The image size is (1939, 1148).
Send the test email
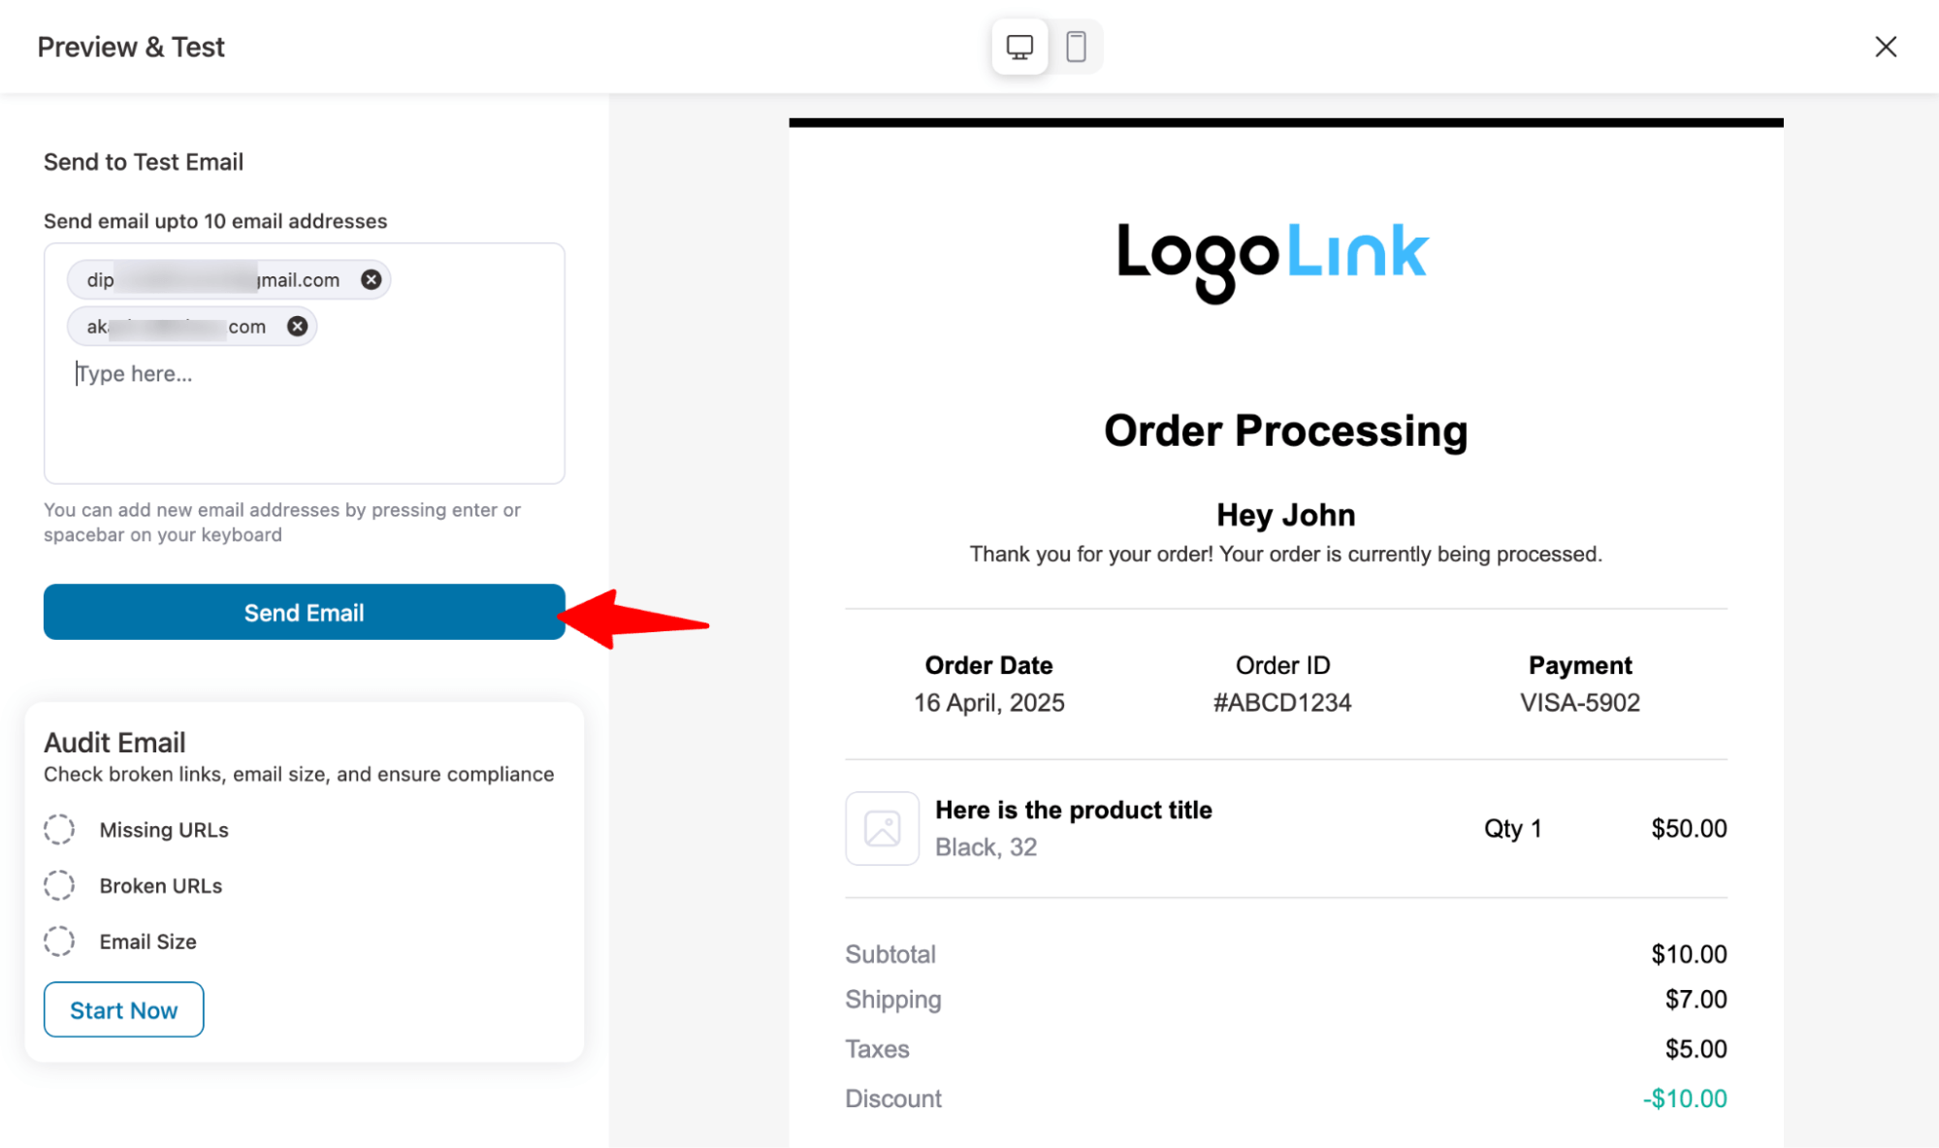305,612
